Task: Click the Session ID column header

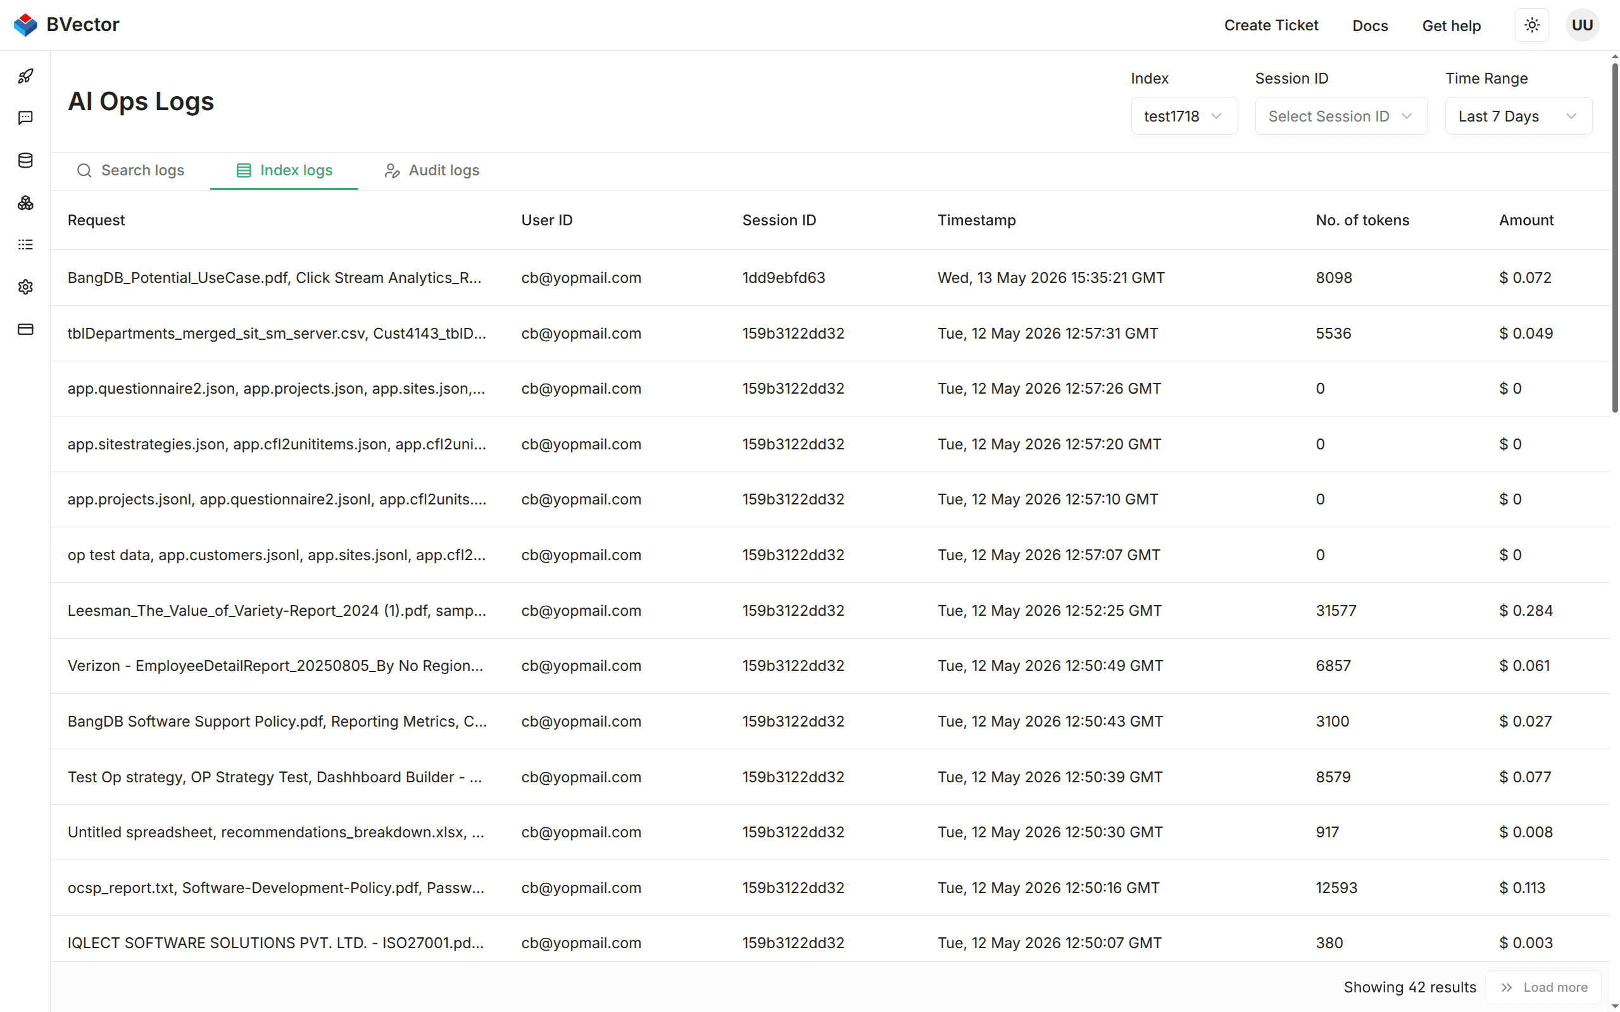Action: (779, 220)
